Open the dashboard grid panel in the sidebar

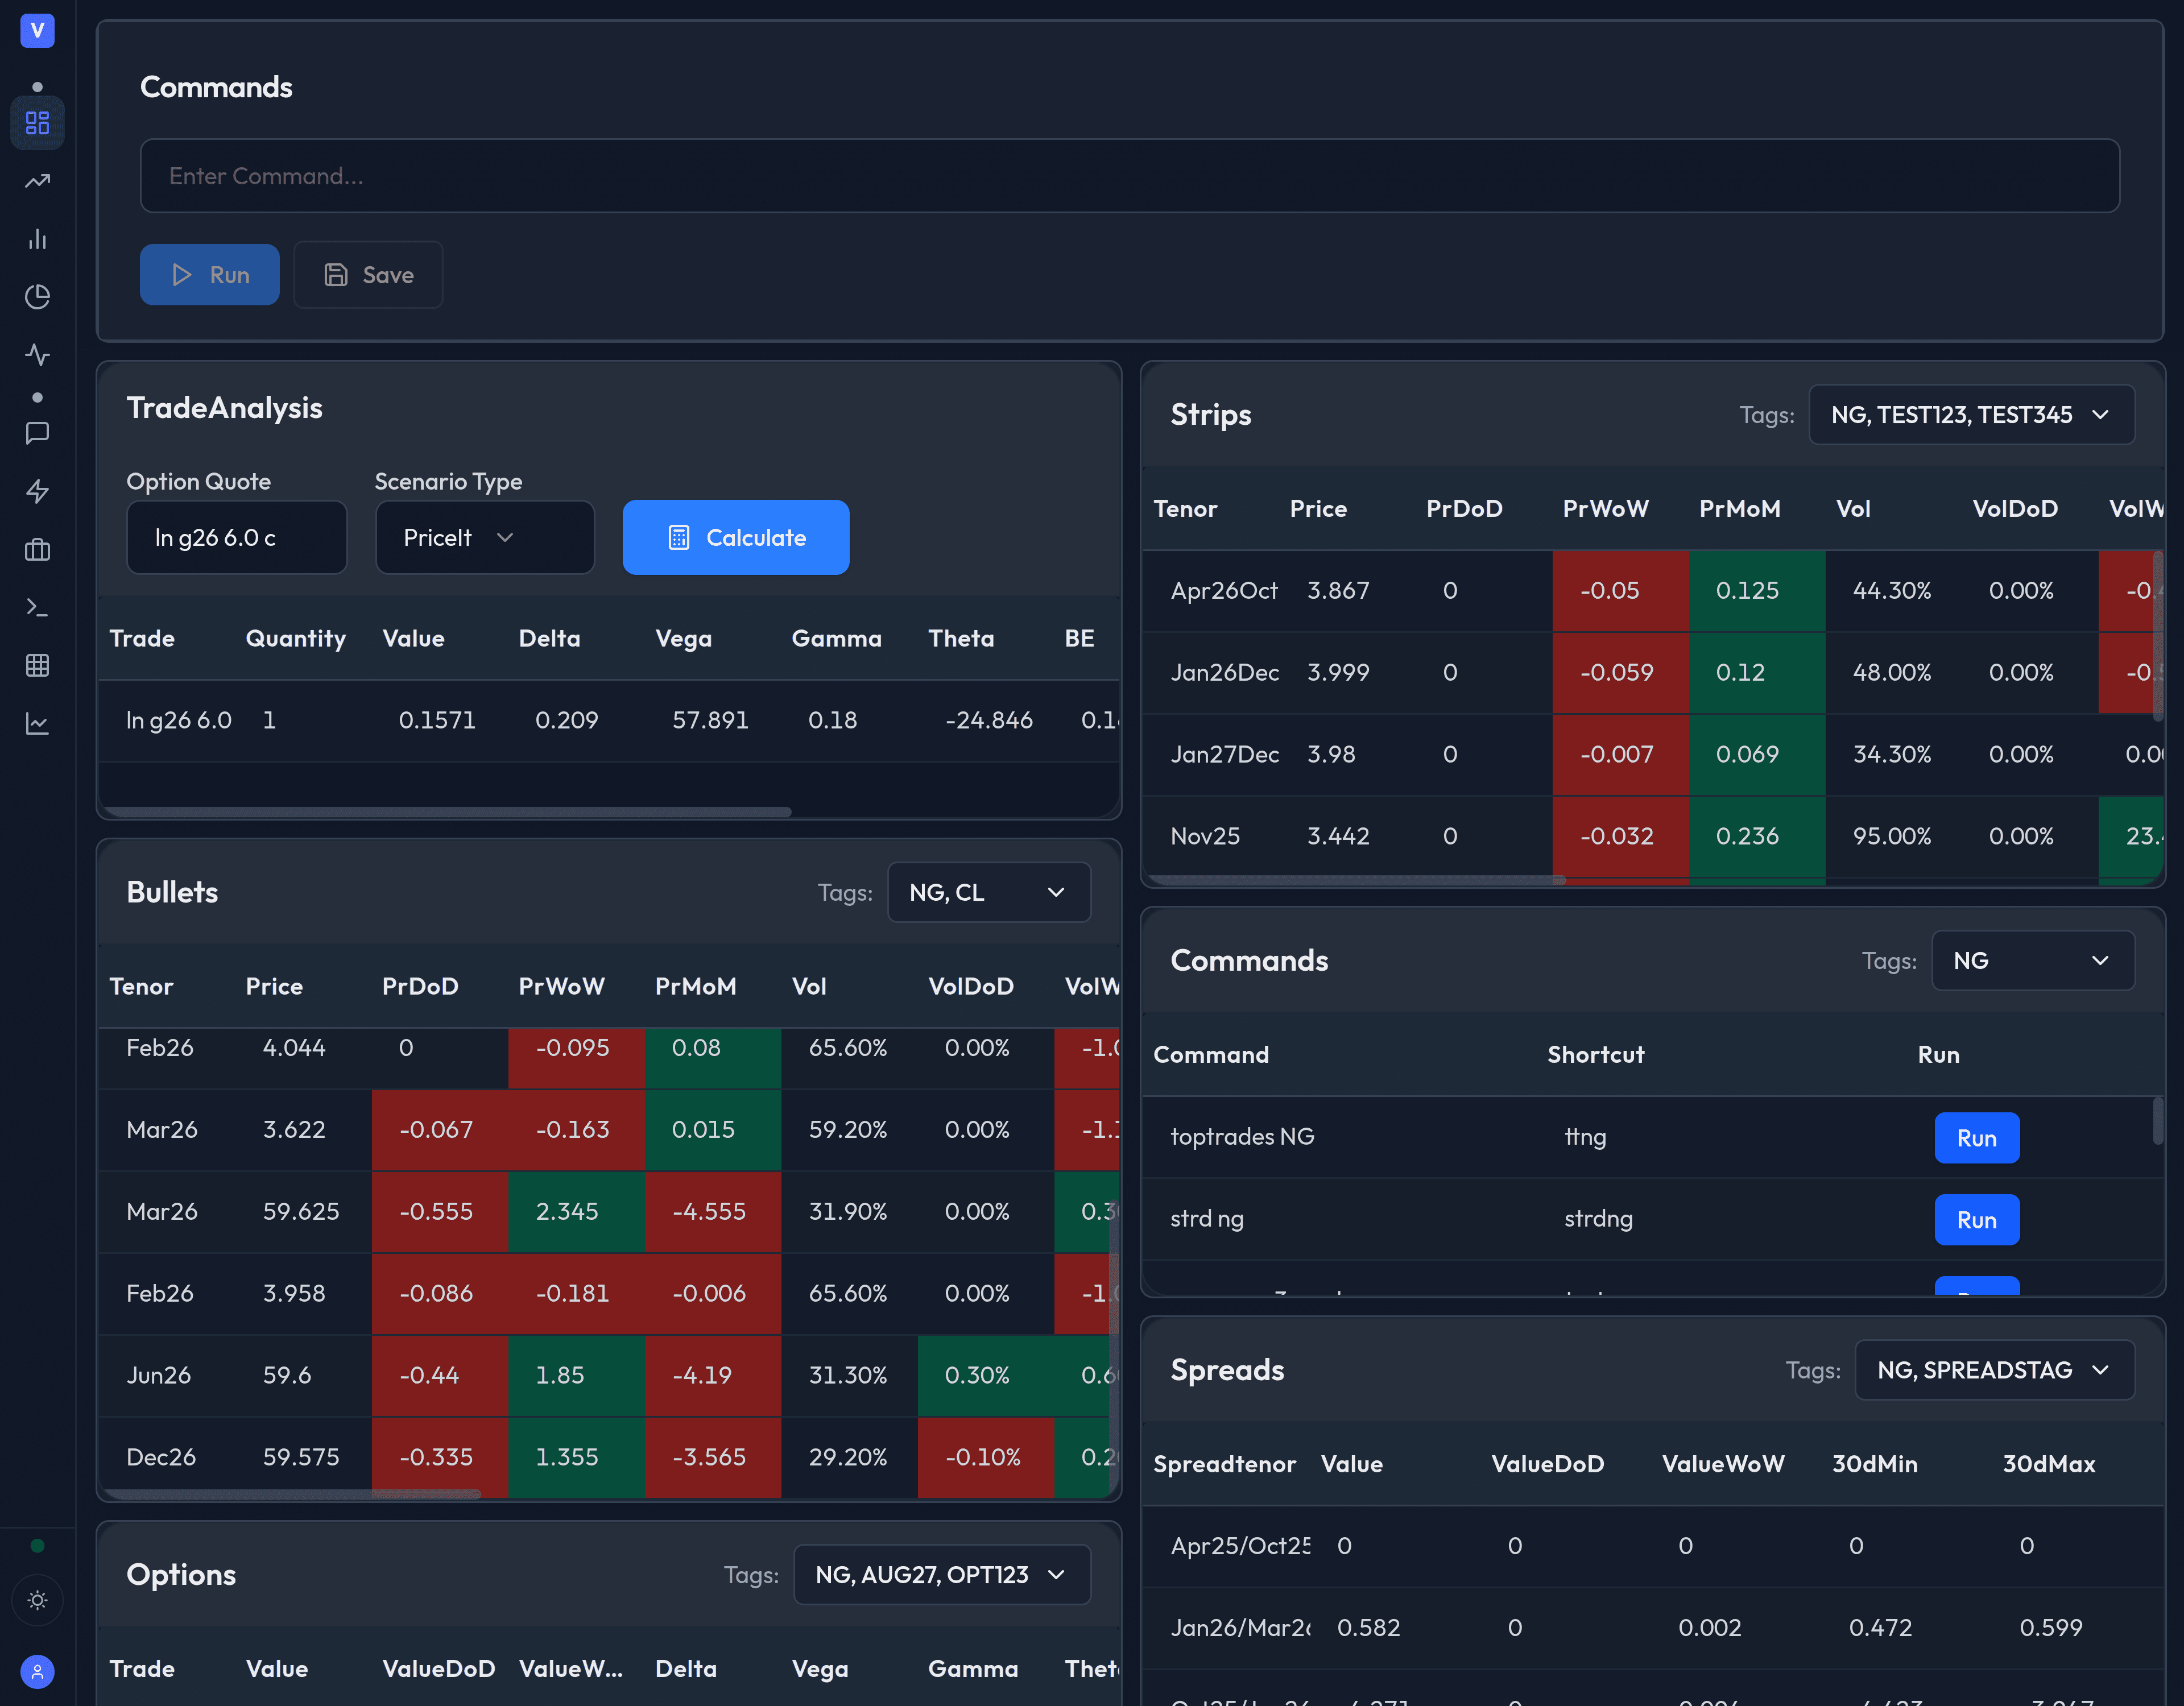37,123
